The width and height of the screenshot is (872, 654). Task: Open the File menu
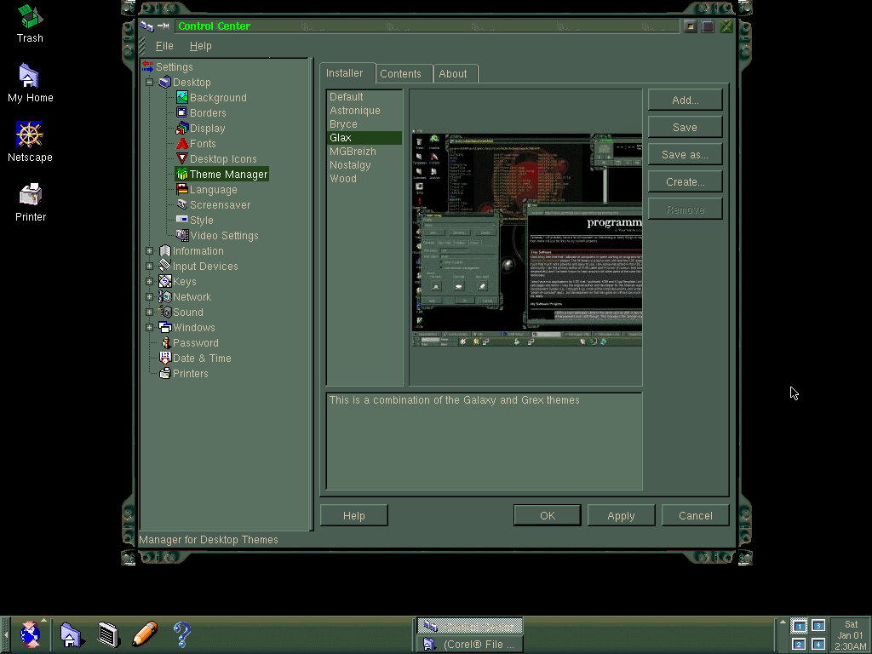click(164, 46)
